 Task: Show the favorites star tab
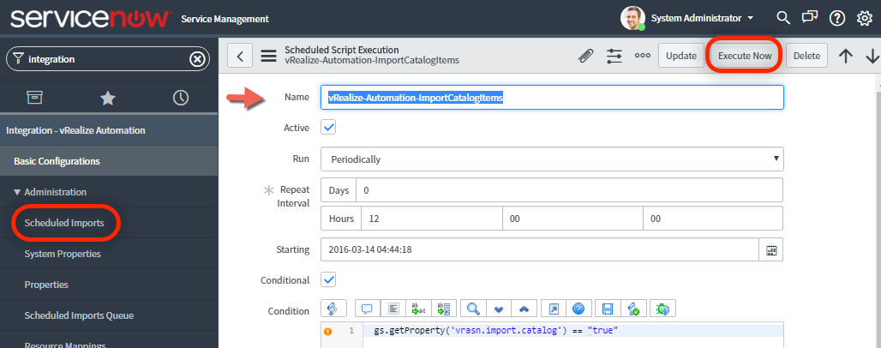point(108,98)
